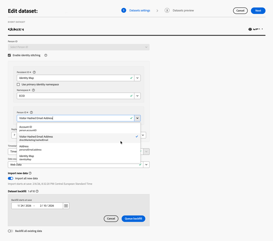Click the Import new data help icon

point(30,173)
